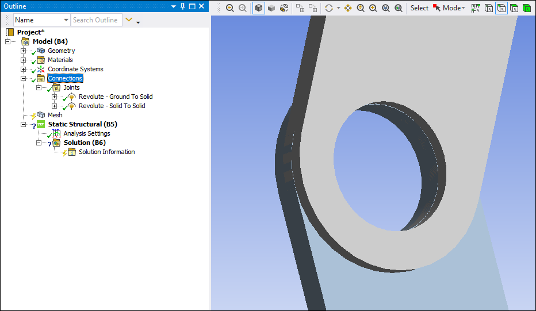The width and height of the screenshot is (536, 311).
Task: Expand the Geometry tree node
Action: pyautogui.click(x=24, y=51)
